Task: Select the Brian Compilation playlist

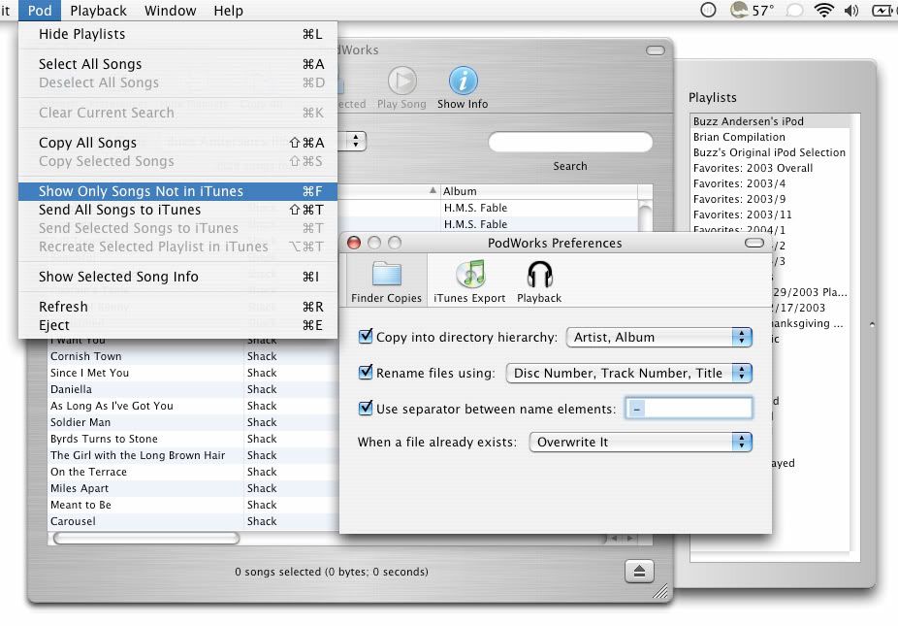Action: click(769, 137)
